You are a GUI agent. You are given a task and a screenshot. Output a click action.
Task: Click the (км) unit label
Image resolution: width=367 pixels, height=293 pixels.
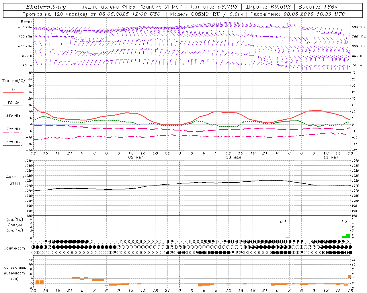[15, 279]
